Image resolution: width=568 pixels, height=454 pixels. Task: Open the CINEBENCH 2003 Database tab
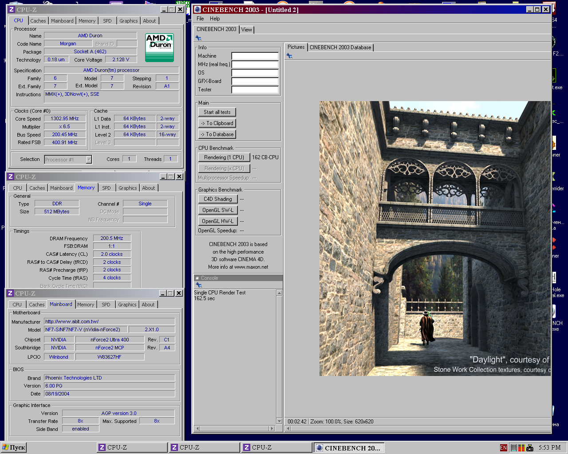pos(340,47)
